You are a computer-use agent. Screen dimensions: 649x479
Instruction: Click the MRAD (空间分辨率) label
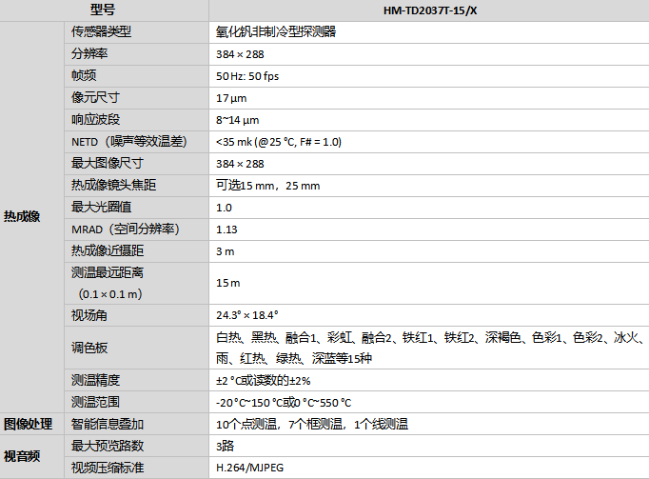(x=126, y=230)
